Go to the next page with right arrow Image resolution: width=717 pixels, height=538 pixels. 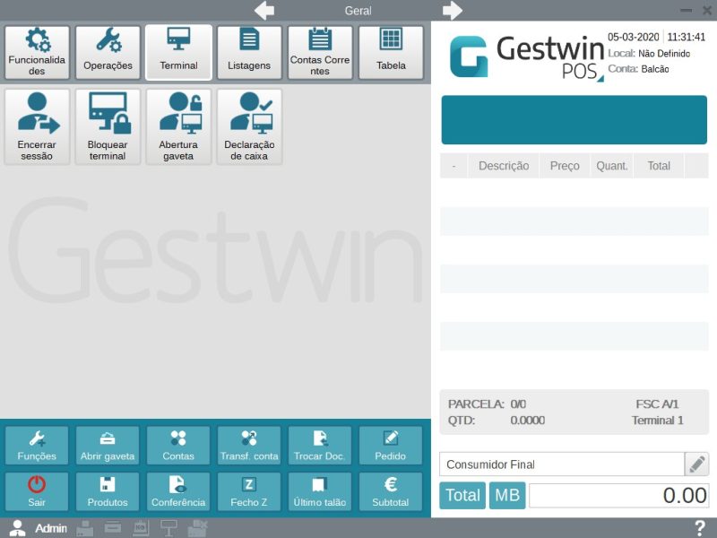453,11
